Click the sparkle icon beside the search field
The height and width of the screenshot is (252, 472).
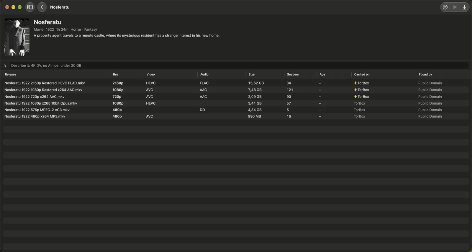(x=5, y=65)
